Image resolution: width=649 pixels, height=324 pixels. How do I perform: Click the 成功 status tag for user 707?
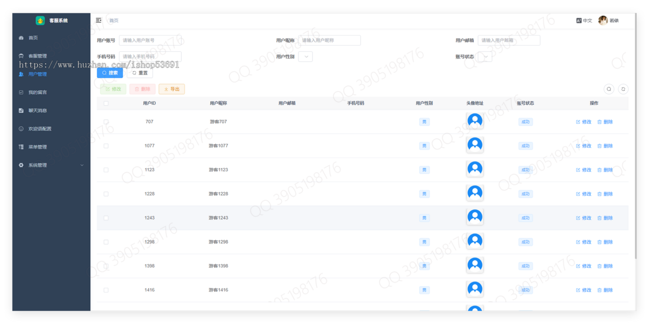click(x=525, y=122)
